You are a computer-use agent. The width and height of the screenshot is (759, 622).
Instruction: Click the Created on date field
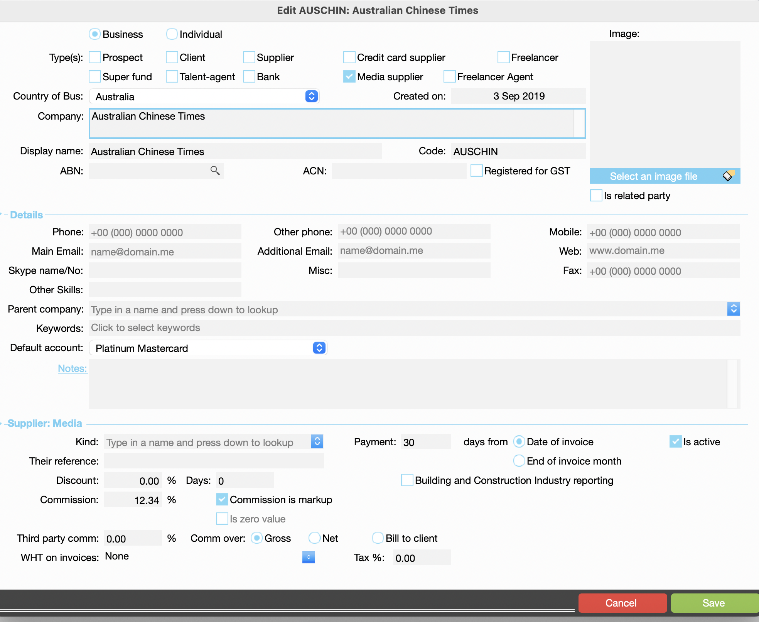pos(519,96)
